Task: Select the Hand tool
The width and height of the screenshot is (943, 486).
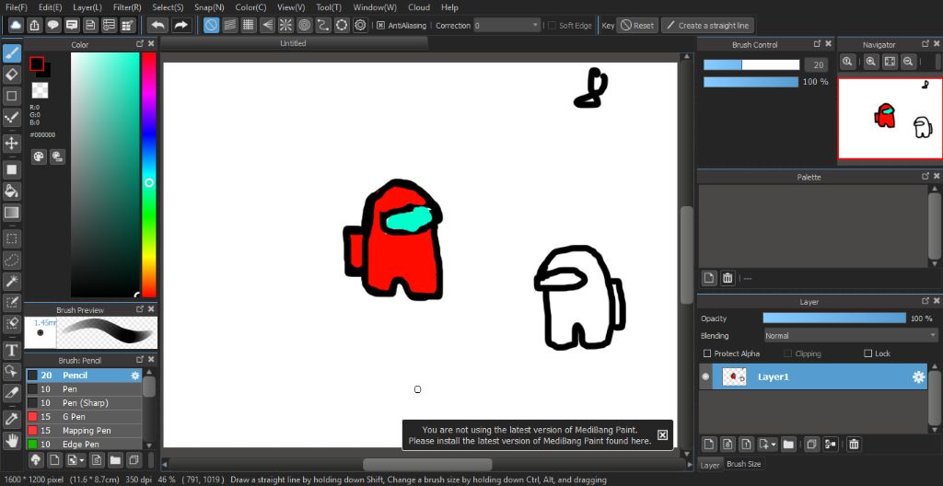Action: pyautogui.click(x=12, y=440)
